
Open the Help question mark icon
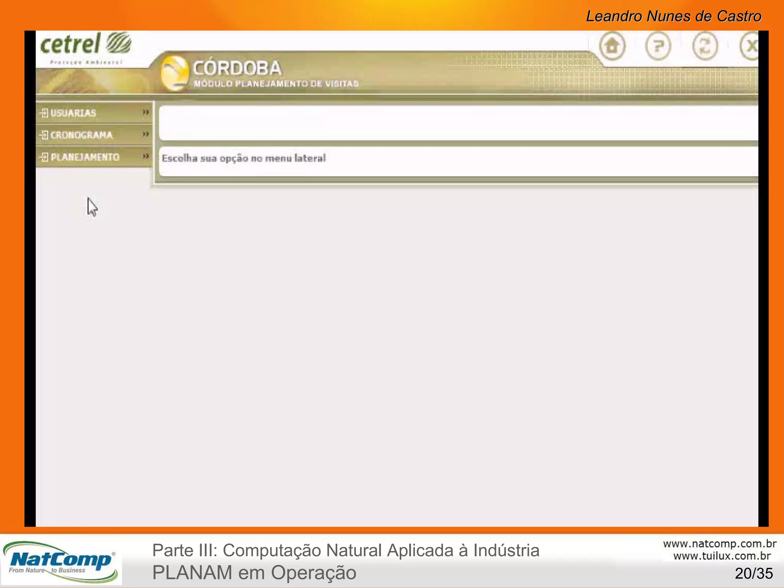[x=658, y=46]
